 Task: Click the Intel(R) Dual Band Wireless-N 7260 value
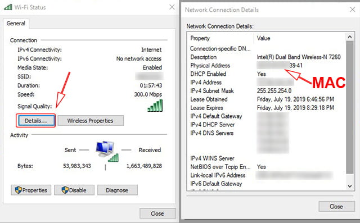click(x=299, y=57)
